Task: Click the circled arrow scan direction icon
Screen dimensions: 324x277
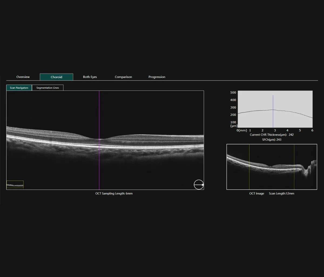Action: pyautogui.click(x=199, y=185)
